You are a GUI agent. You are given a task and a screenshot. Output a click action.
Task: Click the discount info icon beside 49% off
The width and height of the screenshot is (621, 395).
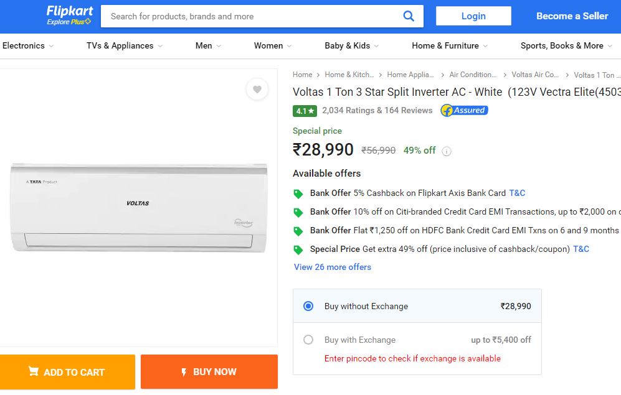[x=447, y=151]
